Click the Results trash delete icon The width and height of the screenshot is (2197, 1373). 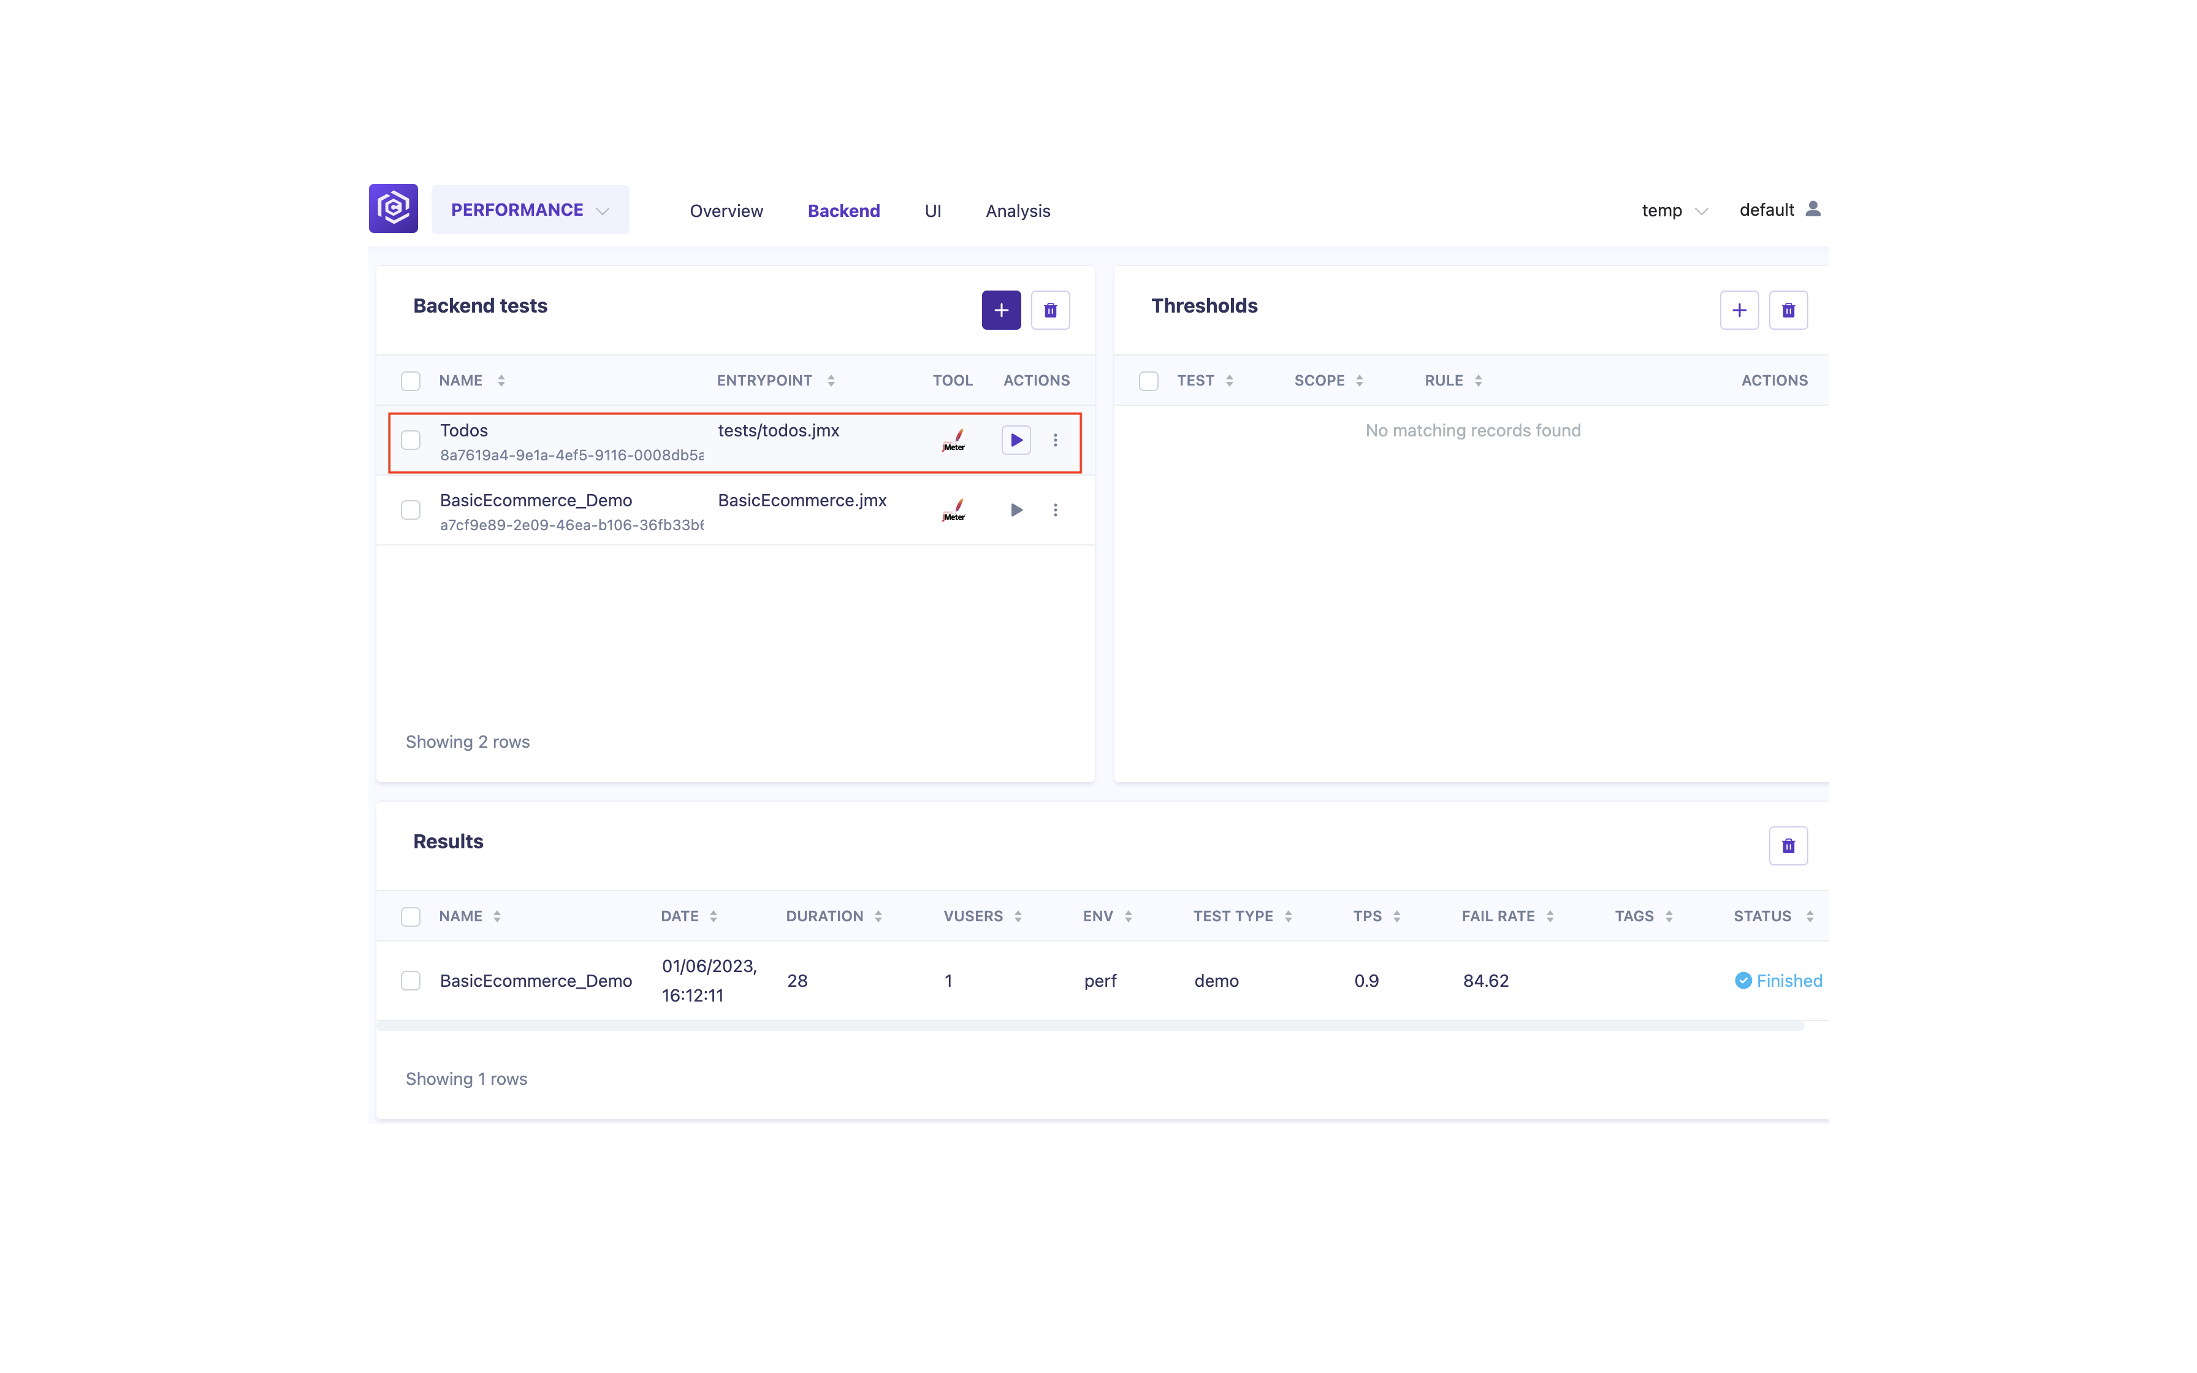point(1789,846)
